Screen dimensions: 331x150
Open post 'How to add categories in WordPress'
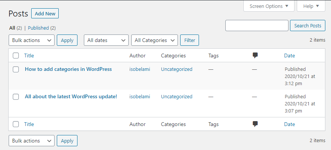coord(68,69)
